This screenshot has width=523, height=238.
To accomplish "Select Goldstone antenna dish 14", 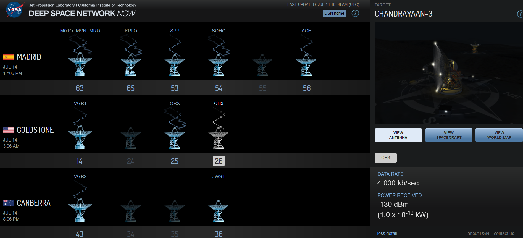I will tap(80, 137).
